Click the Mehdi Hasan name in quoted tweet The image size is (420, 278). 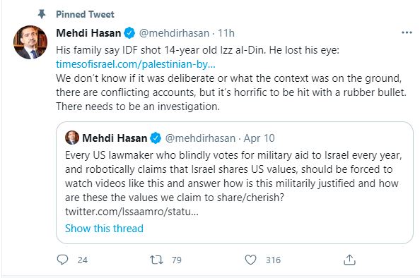tap(115, 138)
